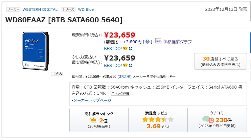Click 30店舗すべて見る button

click(x=220, y=61)
